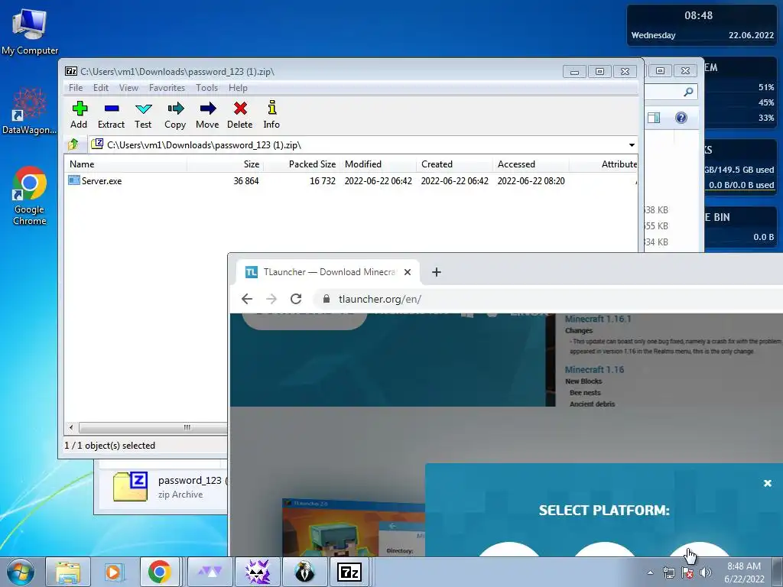Screen dimensions: 783x587
Task: Open the View menu in 7-Zip
Action: tap(128, 88)
